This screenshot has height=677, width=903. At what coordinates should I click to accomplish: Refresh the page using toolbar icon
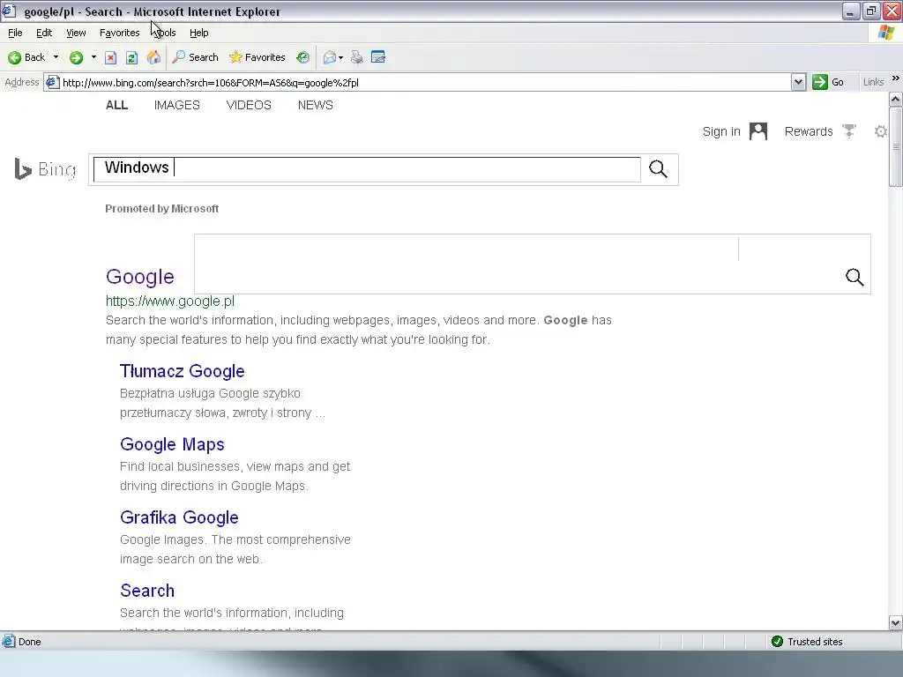pos(131,57)
